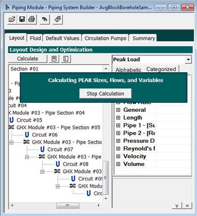Image resolution: width=197 pixels, height=216 pixels.
Task: Select the Circuit #06 U-tube icon
Action: point(27,135)
